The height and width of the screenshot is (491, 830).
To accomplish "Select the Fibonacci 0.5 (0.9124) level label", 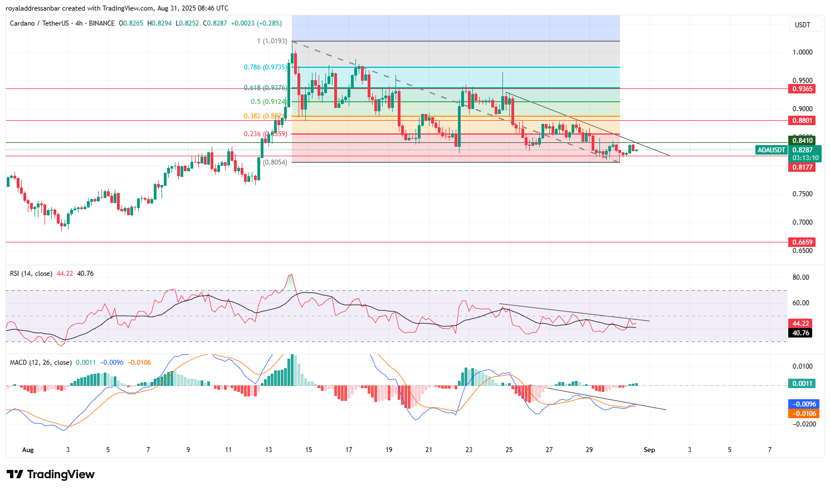I will [x=269, y=102].
